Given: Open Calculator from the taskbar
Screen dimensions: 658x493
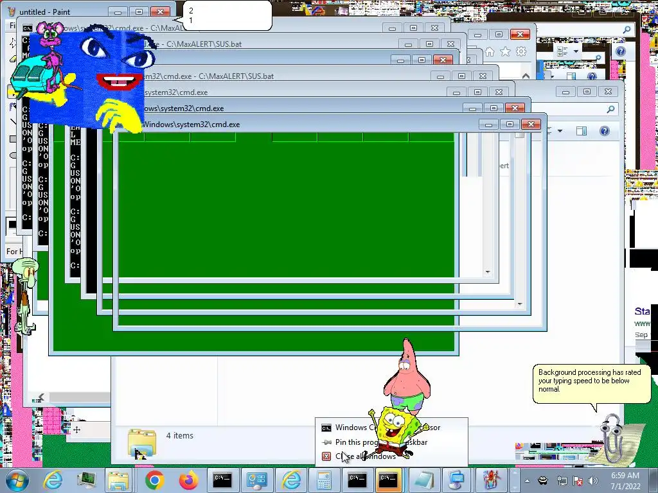Looking at the screenshot, I should coord(324,480).
